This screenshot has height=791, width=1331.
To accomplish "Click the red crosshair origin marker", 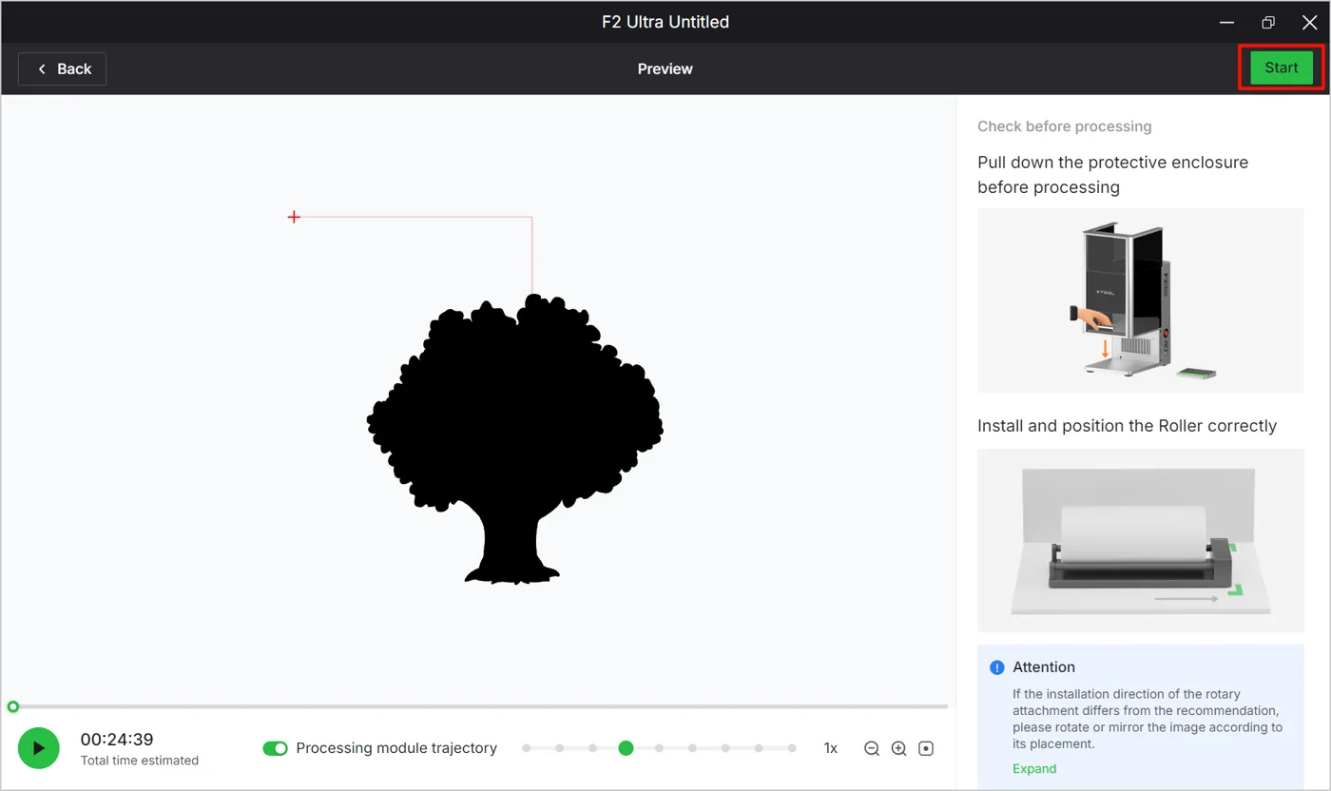I will pos(294,217).
